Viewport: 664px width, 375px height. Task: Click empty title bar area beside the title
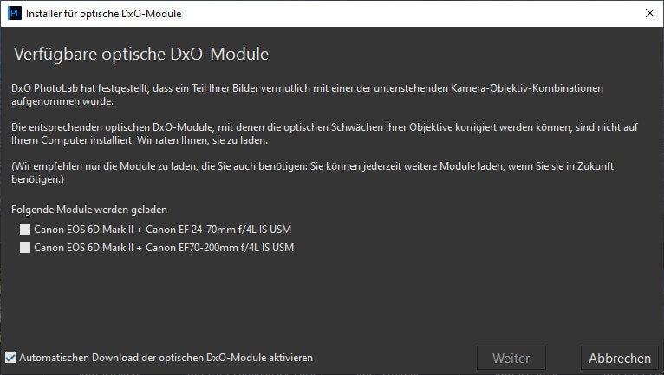point(402,14)
